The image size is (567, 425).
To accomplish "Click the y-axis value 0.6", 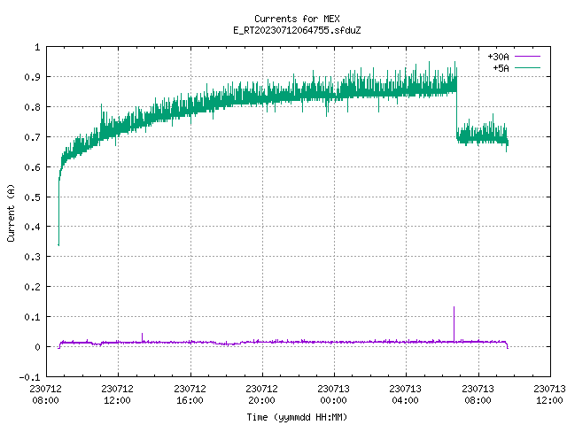I will click(32, 167).
